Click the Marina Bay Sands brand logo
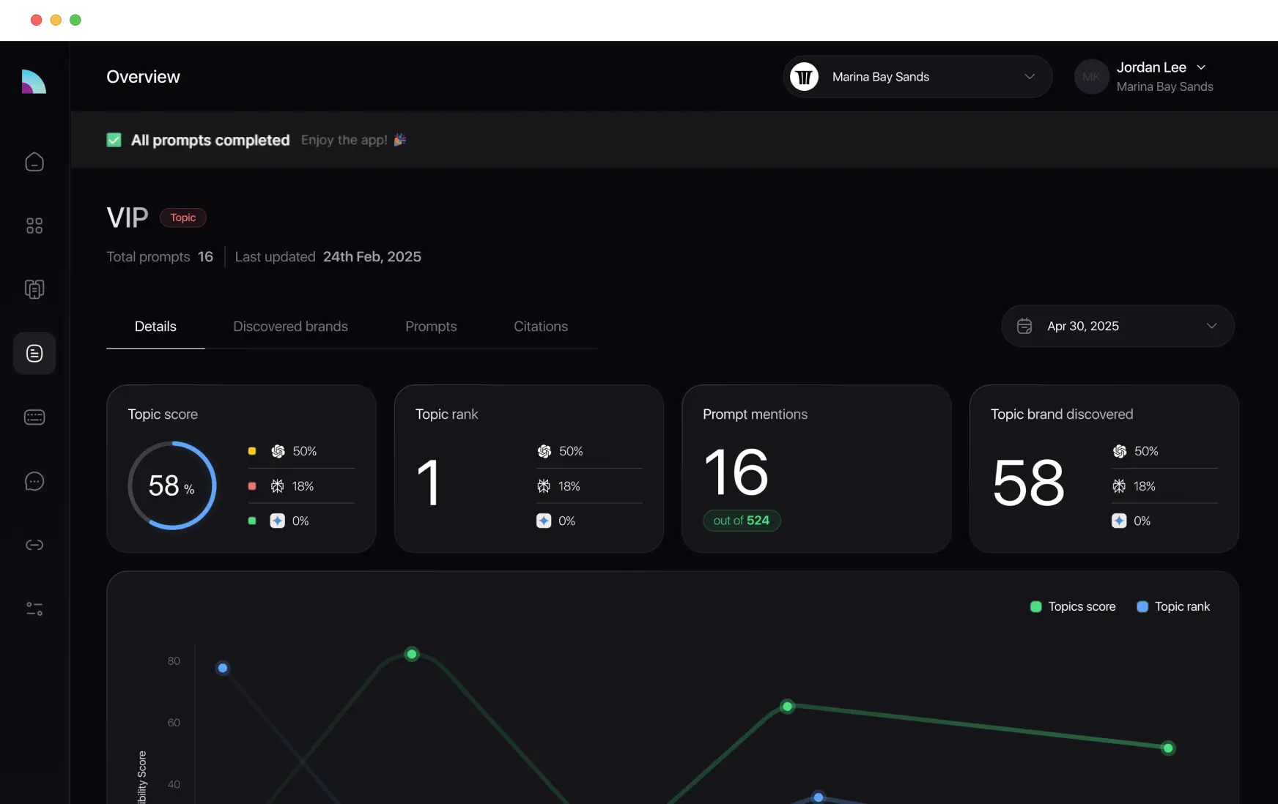 tap(805, 77)
